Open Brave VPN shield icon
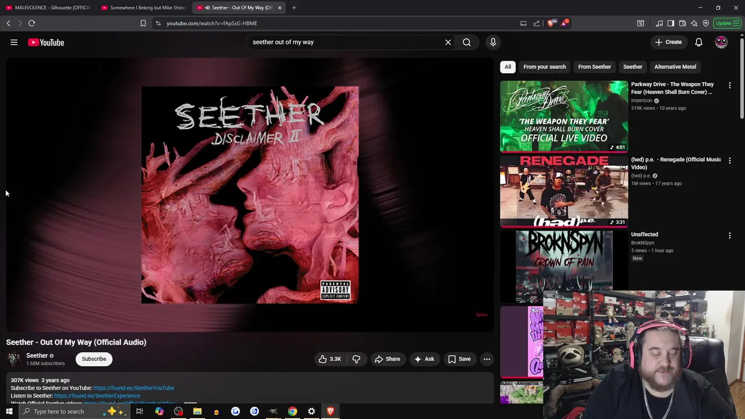Viewport: 745px width, 419px height. [705, 23]
